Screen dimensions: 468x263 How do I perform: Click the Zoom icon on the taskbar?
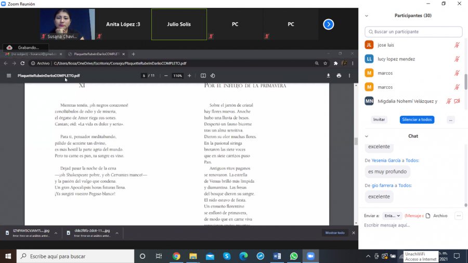coord(311,256)
